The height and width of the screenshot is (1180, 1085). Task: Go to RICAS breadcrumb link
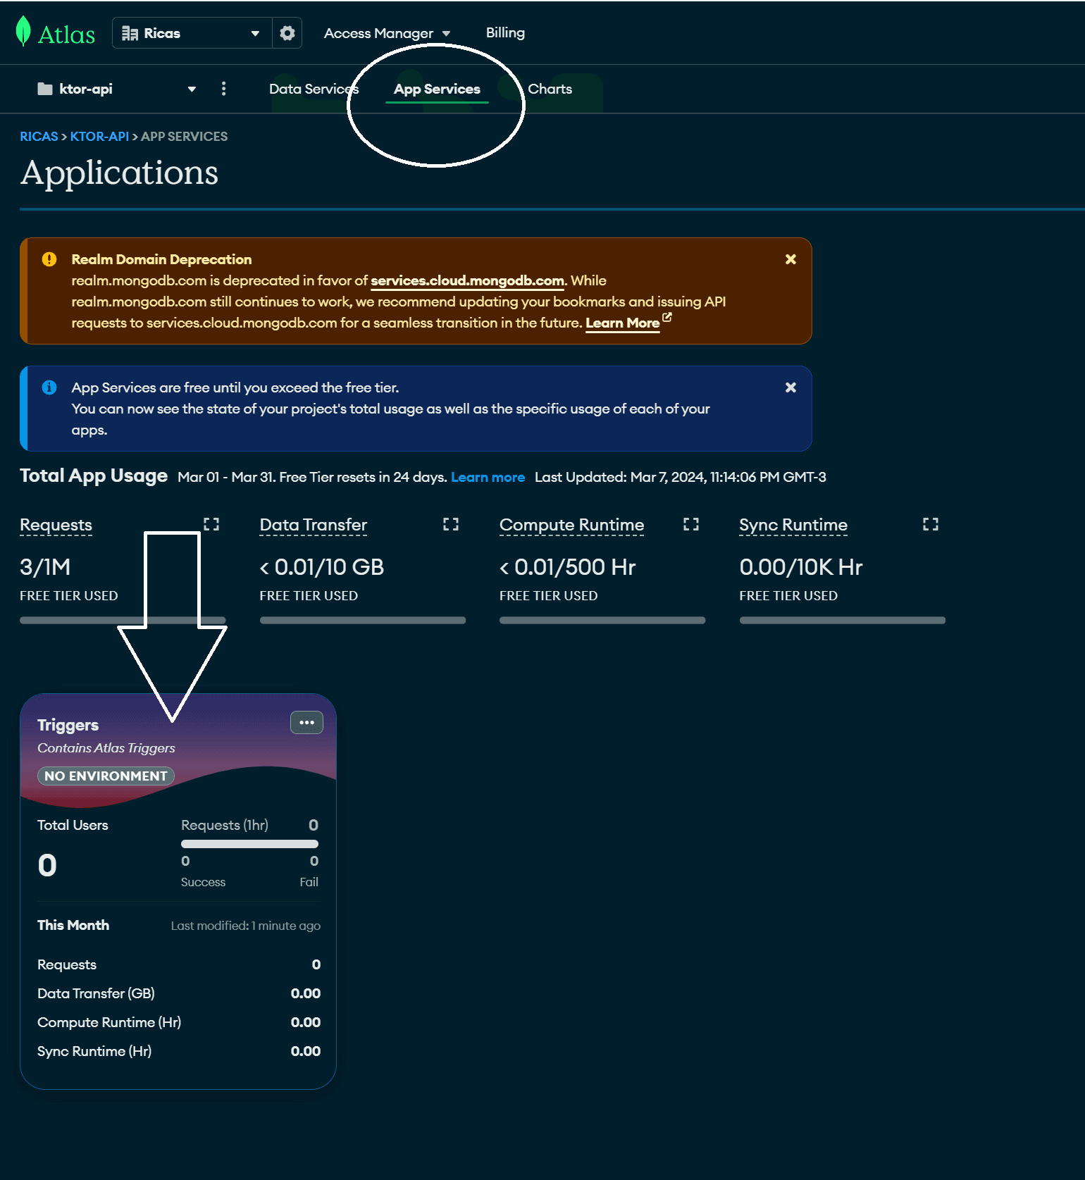39,137
